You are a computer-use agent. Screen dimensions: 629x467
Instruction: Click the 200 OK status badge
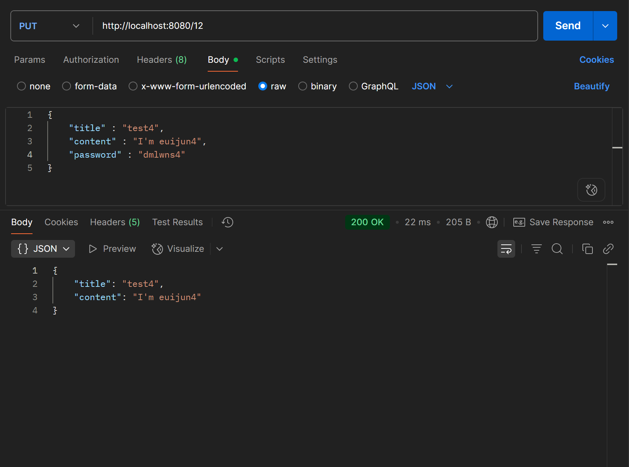367,222
